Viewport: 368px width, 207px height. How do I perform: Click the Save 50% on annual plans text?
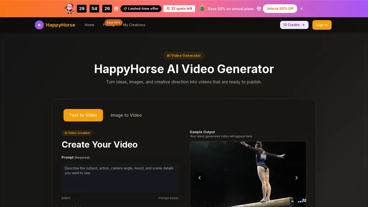click(231, 9)
